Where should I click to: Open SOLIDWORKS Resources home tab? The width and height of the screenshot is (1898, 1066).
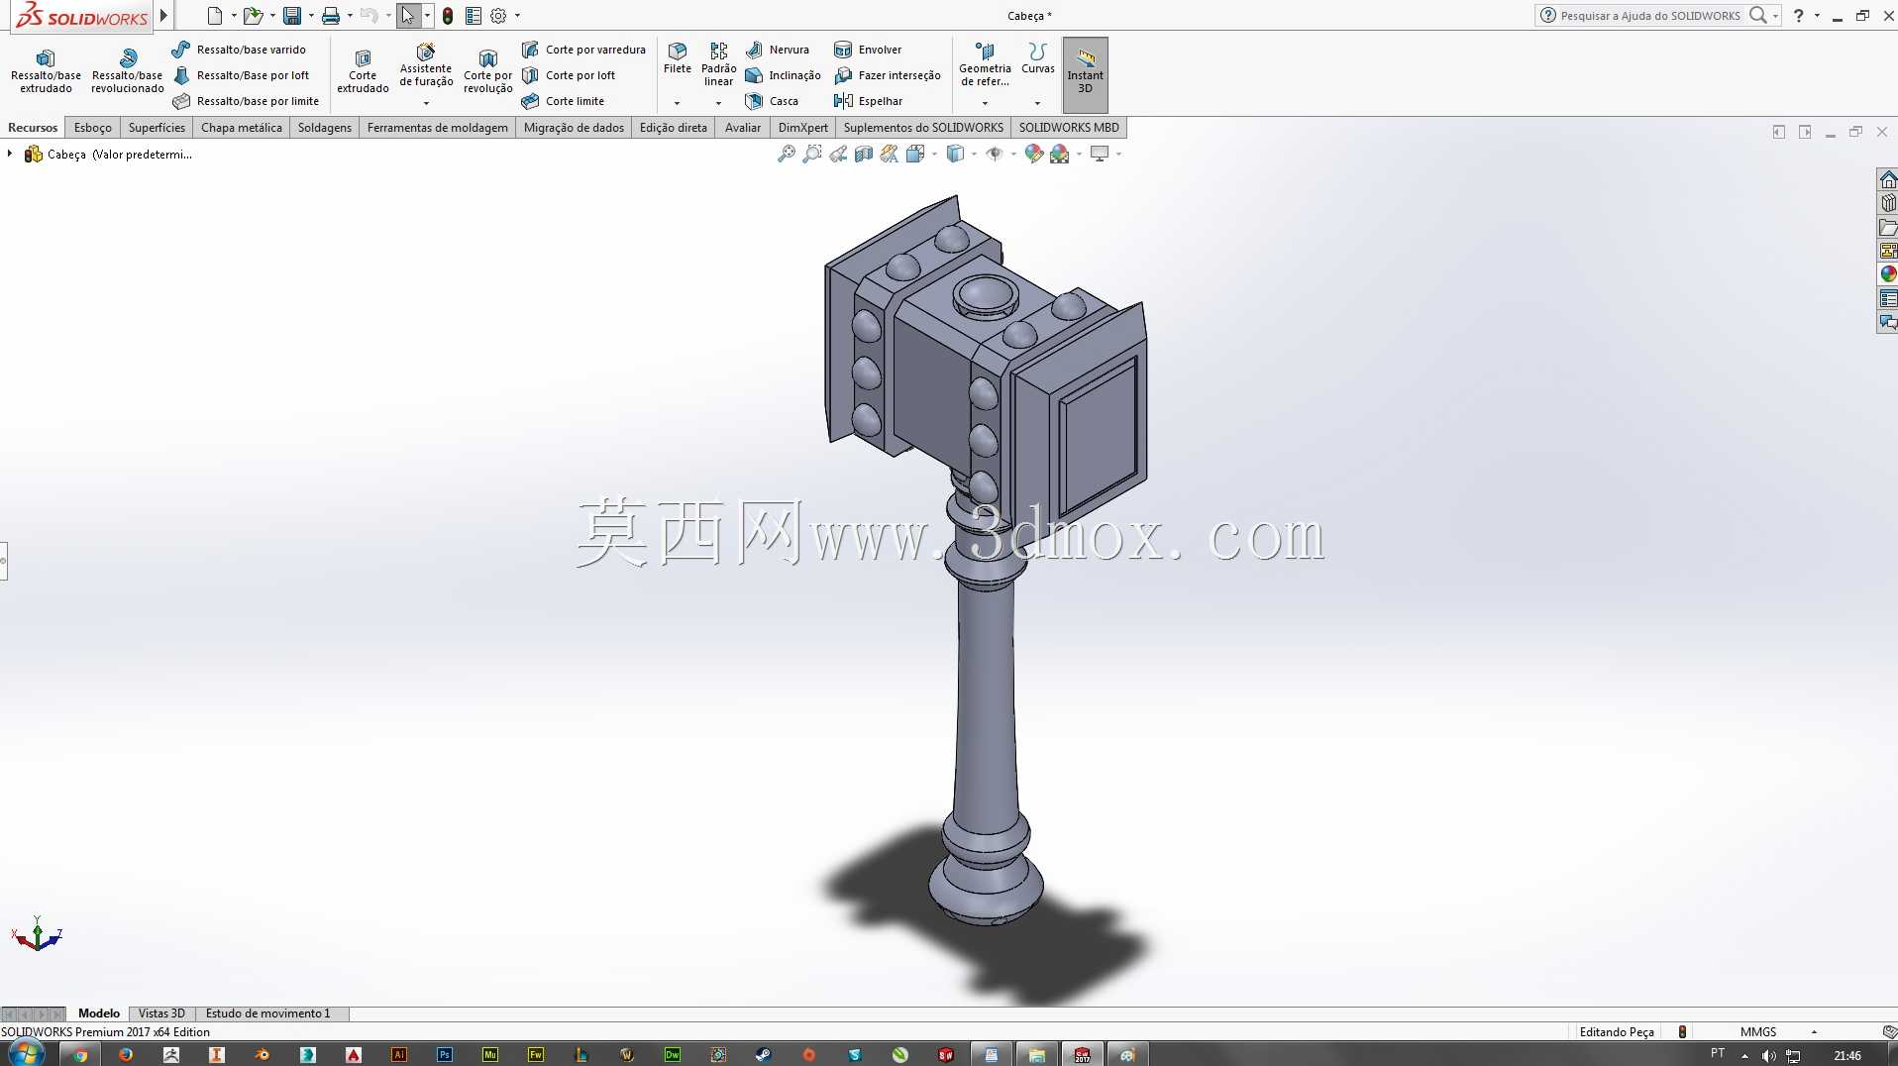[x=1888, y=179]
